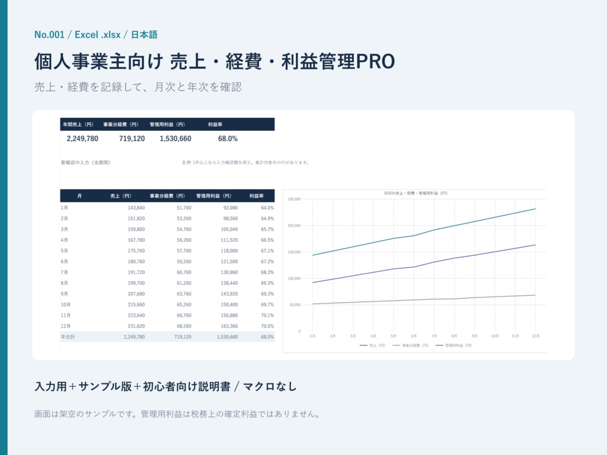Click the '12月' x-axis label on the chart

click(535, 337)
